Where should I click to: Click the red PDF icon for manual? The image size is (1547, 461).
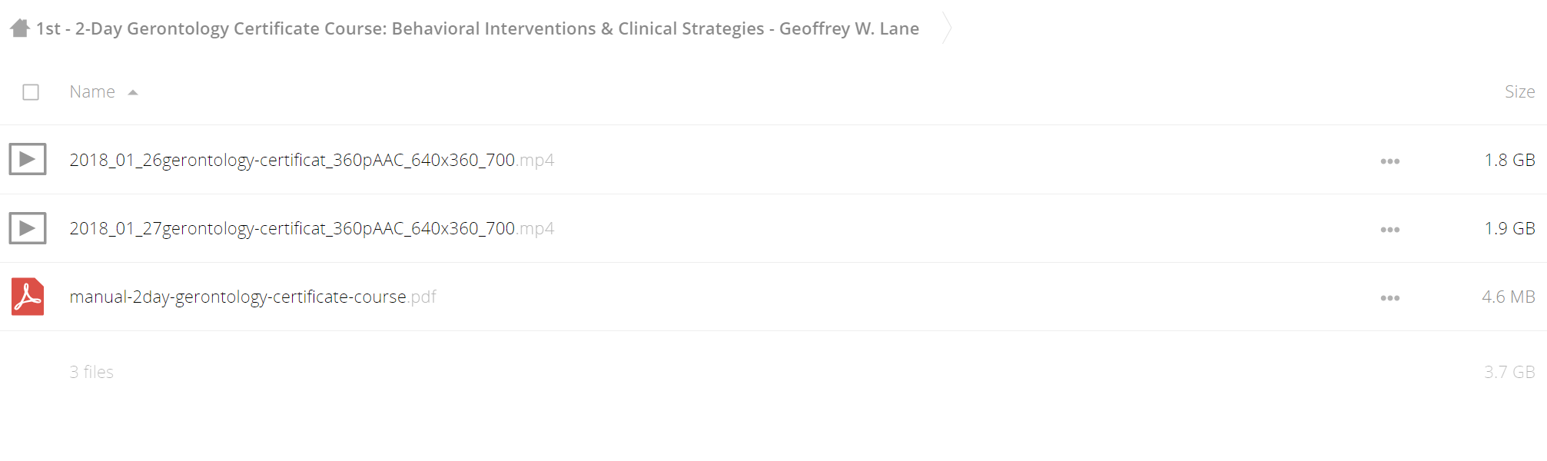click(x=28, y=297)
